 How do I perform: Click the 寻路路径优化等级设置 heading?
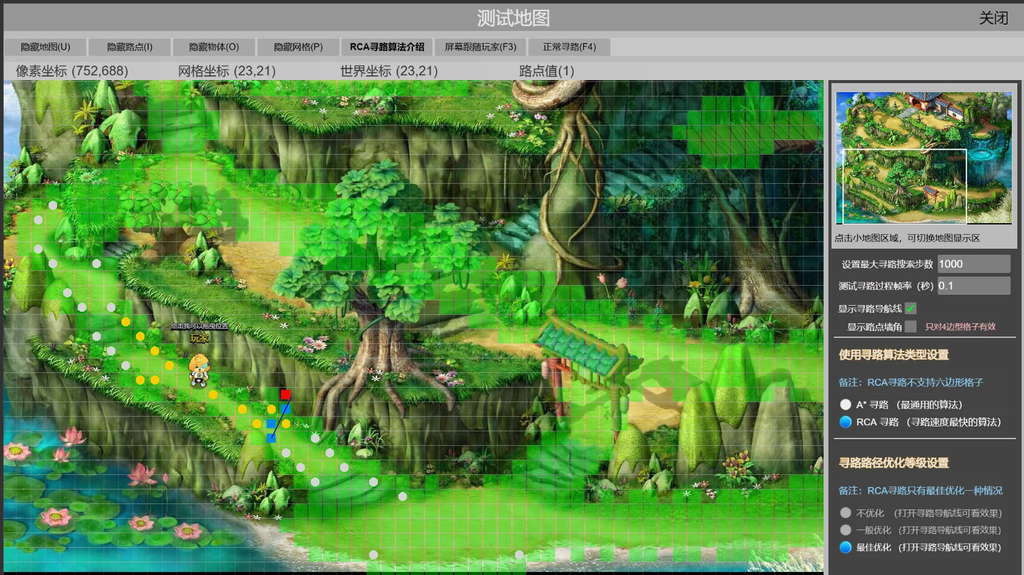click(x=893, y=463)
